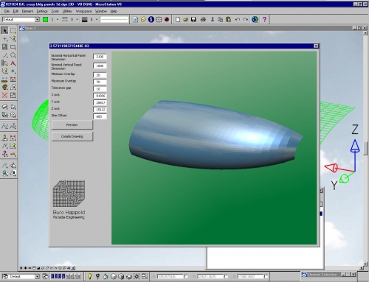The height and width of the screenshot is (282, 369).
Task: Open the Workspace menu
Action: 83,11
